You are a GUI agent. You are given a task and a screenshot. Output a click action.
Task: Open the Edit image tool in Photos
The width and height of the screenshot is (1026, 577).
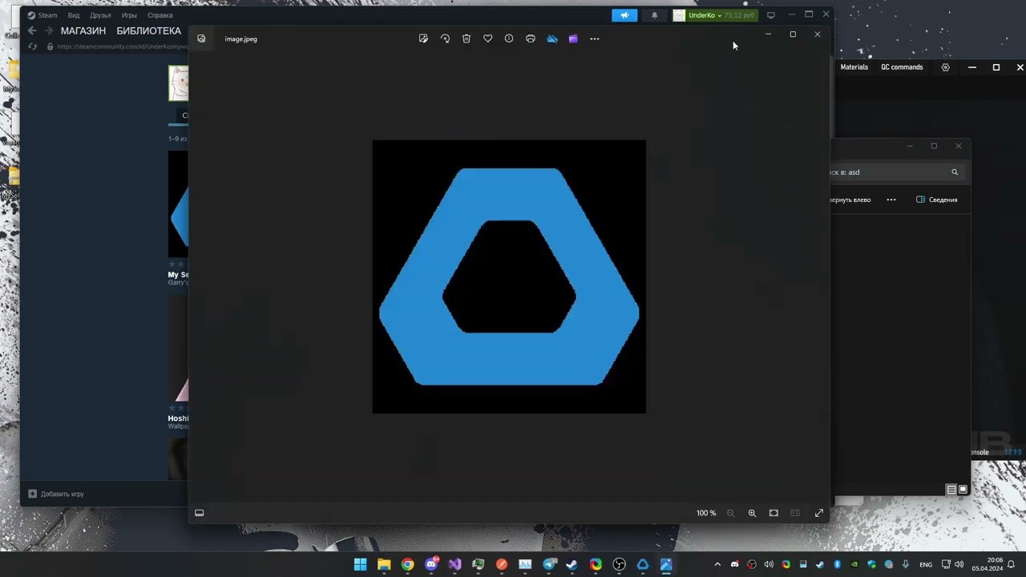[x=423, y=38]
